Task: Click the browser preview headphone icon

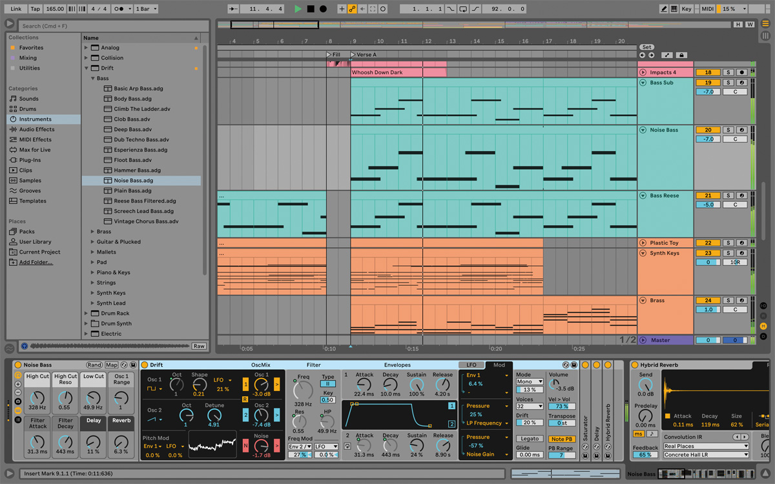Action: (25, 347)
